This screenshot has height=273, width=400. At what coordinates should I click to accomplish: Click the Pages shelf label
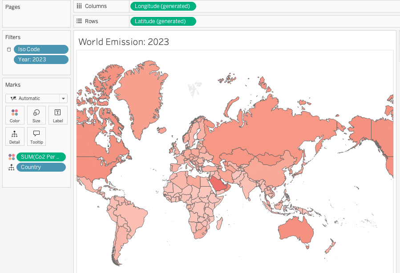[13, 7]
